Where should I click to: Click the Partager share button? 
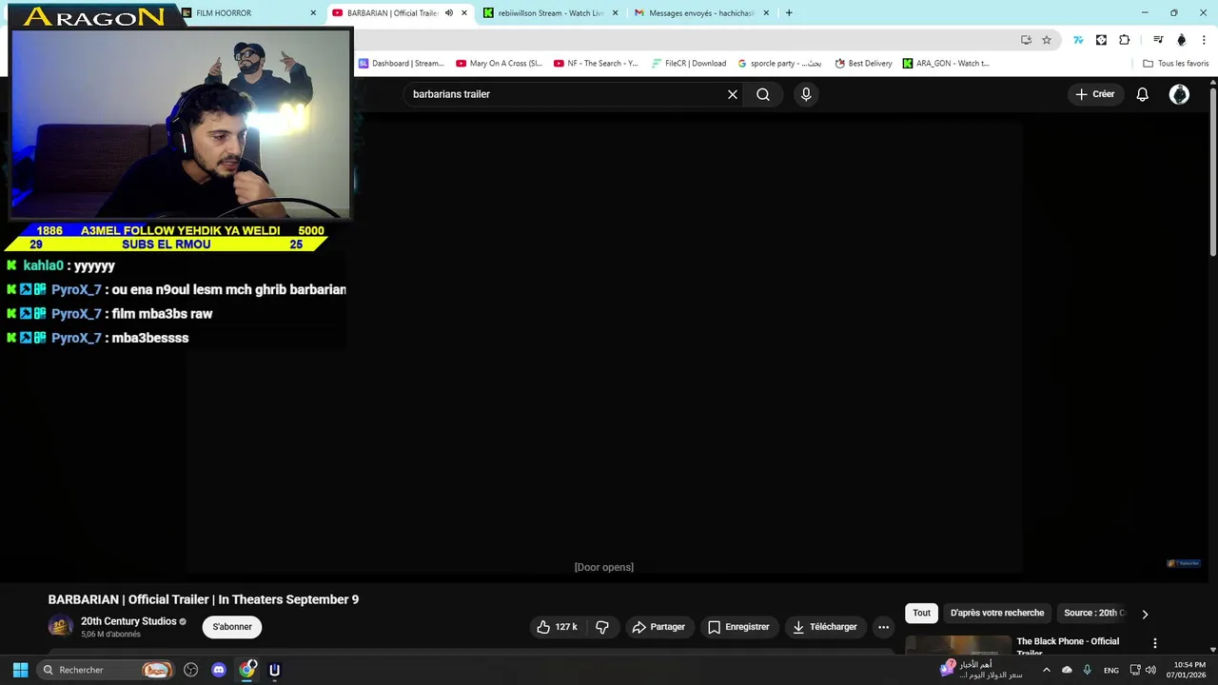pos(658,627)
